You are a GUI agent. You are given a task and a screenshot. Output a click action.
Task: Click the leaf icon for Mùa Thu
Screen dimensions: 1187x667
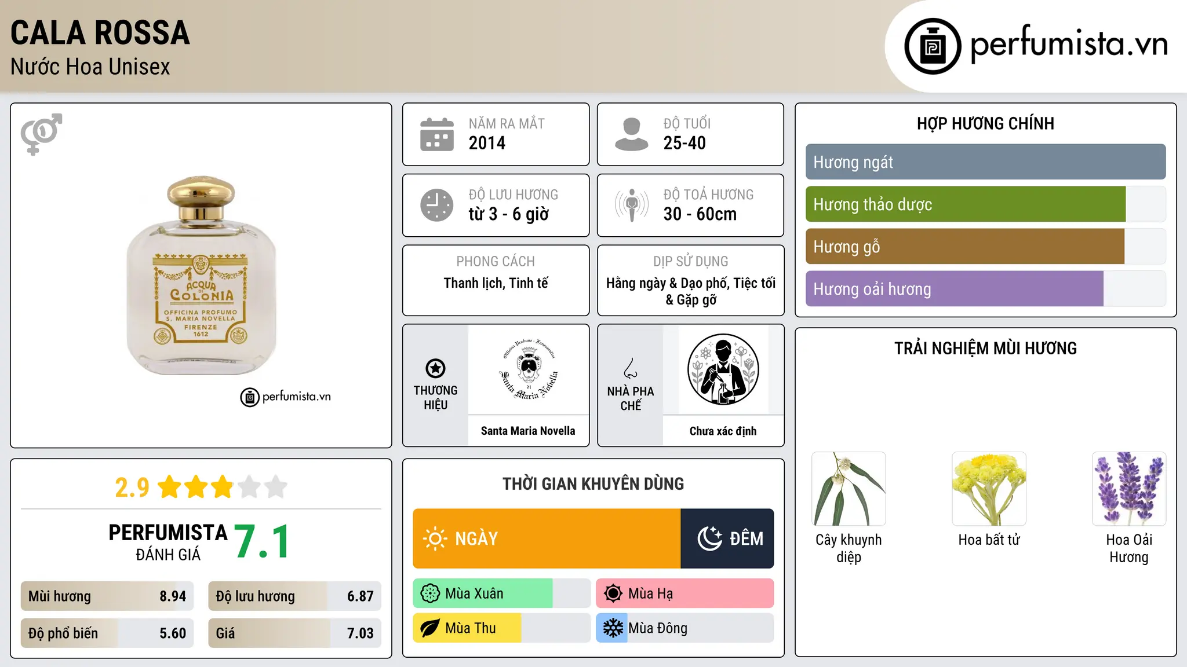pos(430,628)
